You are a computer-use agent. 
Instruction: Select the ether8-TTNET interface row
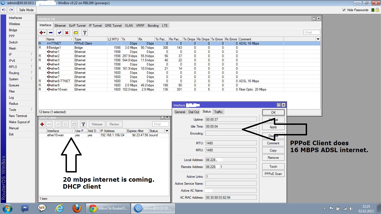point(179,81)
